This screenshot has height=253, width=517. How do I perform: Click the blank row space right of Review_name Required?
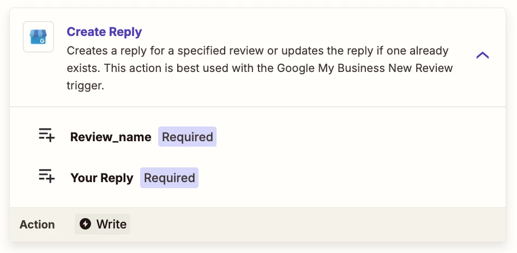coord(359,136)
